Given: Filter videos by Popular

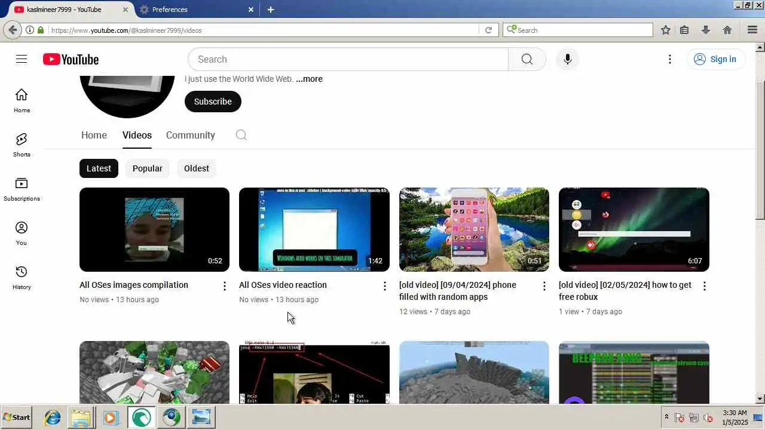Looking at the screenshot, I should point(148,168).
